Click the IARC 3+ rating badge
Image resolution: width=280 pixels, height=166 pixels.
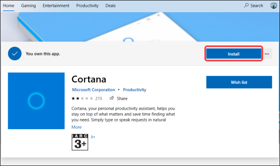80,142
